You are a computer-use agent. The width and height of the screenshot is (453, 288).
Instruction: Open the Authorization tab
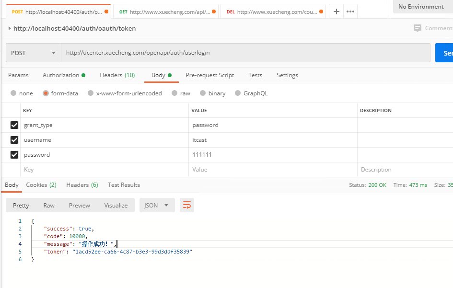(x=64, y=75)
